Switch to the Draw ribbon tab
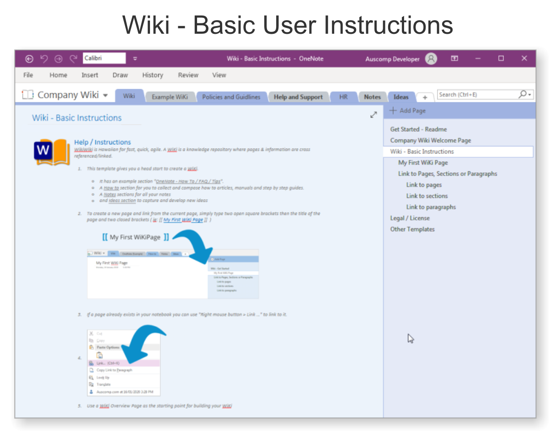Screen dimensions: 560x448 pyautogui.click(x=120, y=75)
